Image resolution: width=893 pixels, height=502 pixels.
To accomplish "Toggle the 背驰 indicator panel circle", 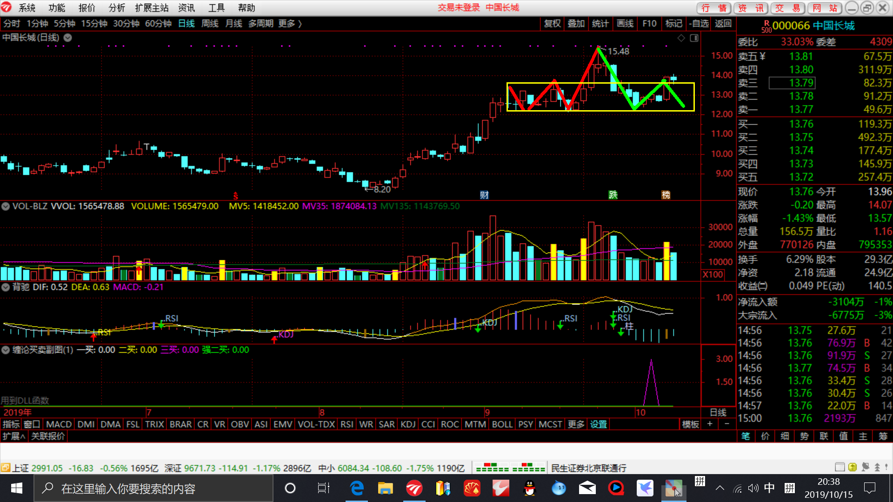I will pyautogui.click(x=6, y=287).
